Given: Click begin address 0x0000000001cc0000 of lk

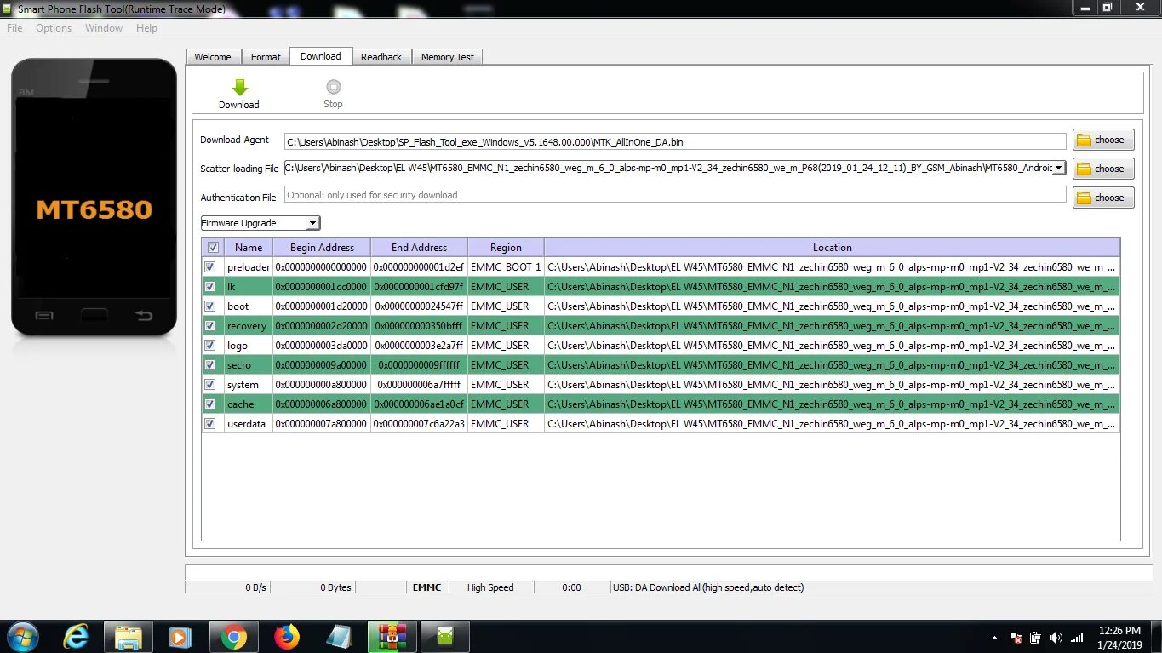Looking at the screenshot, I should [322, 287].
